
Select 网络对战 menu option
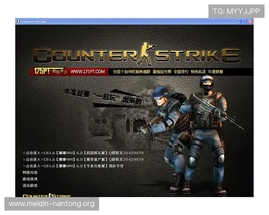(30, 172)
